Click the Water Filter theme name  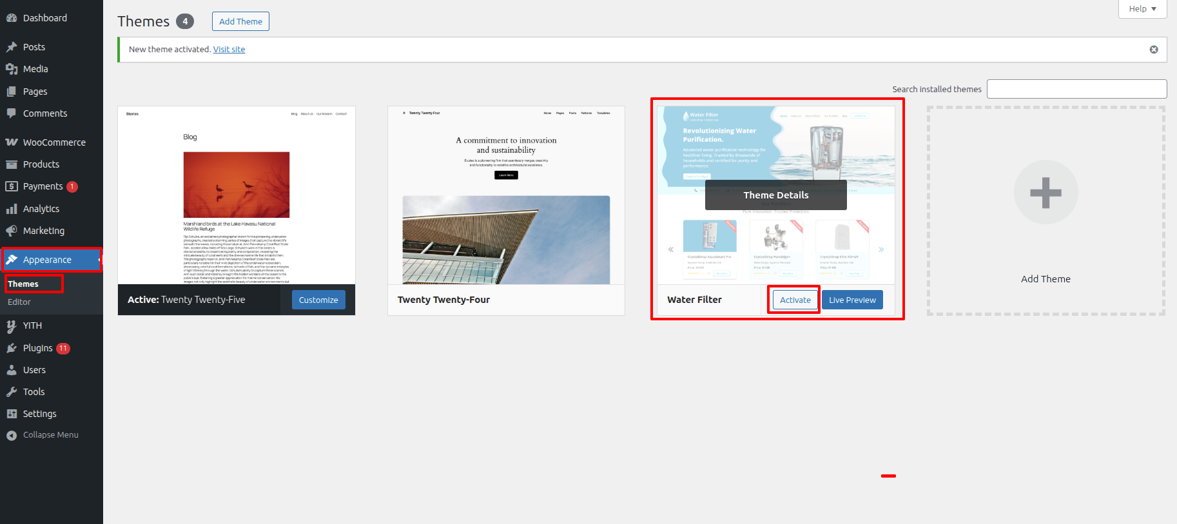tap(694, 300)
